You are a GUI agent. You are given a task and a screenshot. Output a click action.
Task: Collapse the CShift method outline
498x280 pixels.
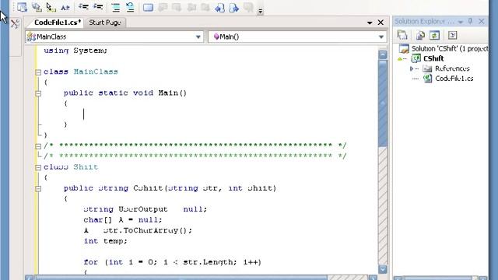tap(38, 188)
